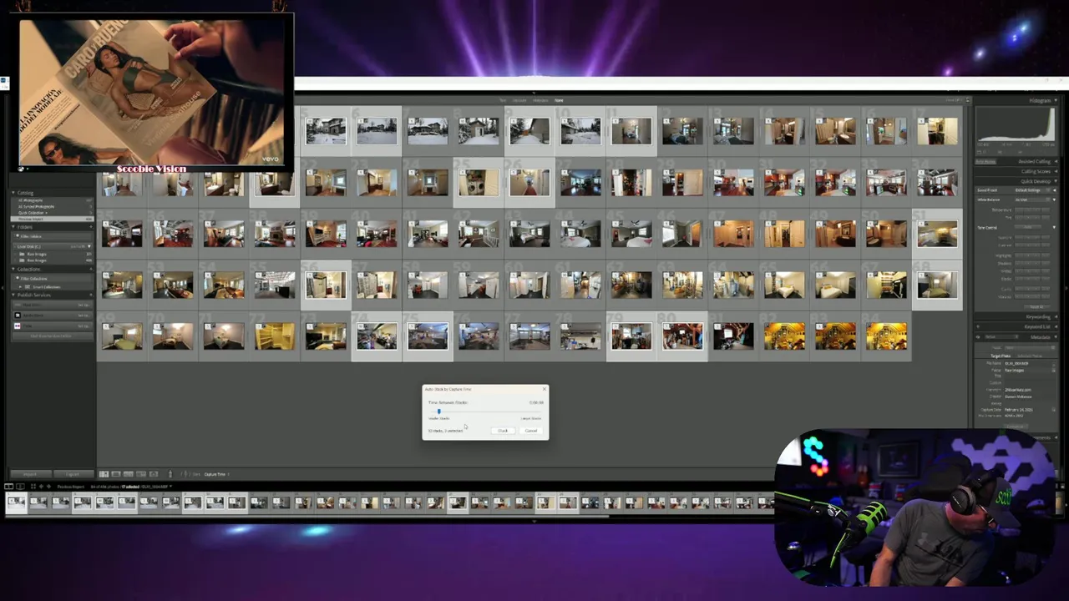The width and height of the screenshot is (1069, 601).
Task: Click the Auto tone control button
Action: coord(1028,227)
